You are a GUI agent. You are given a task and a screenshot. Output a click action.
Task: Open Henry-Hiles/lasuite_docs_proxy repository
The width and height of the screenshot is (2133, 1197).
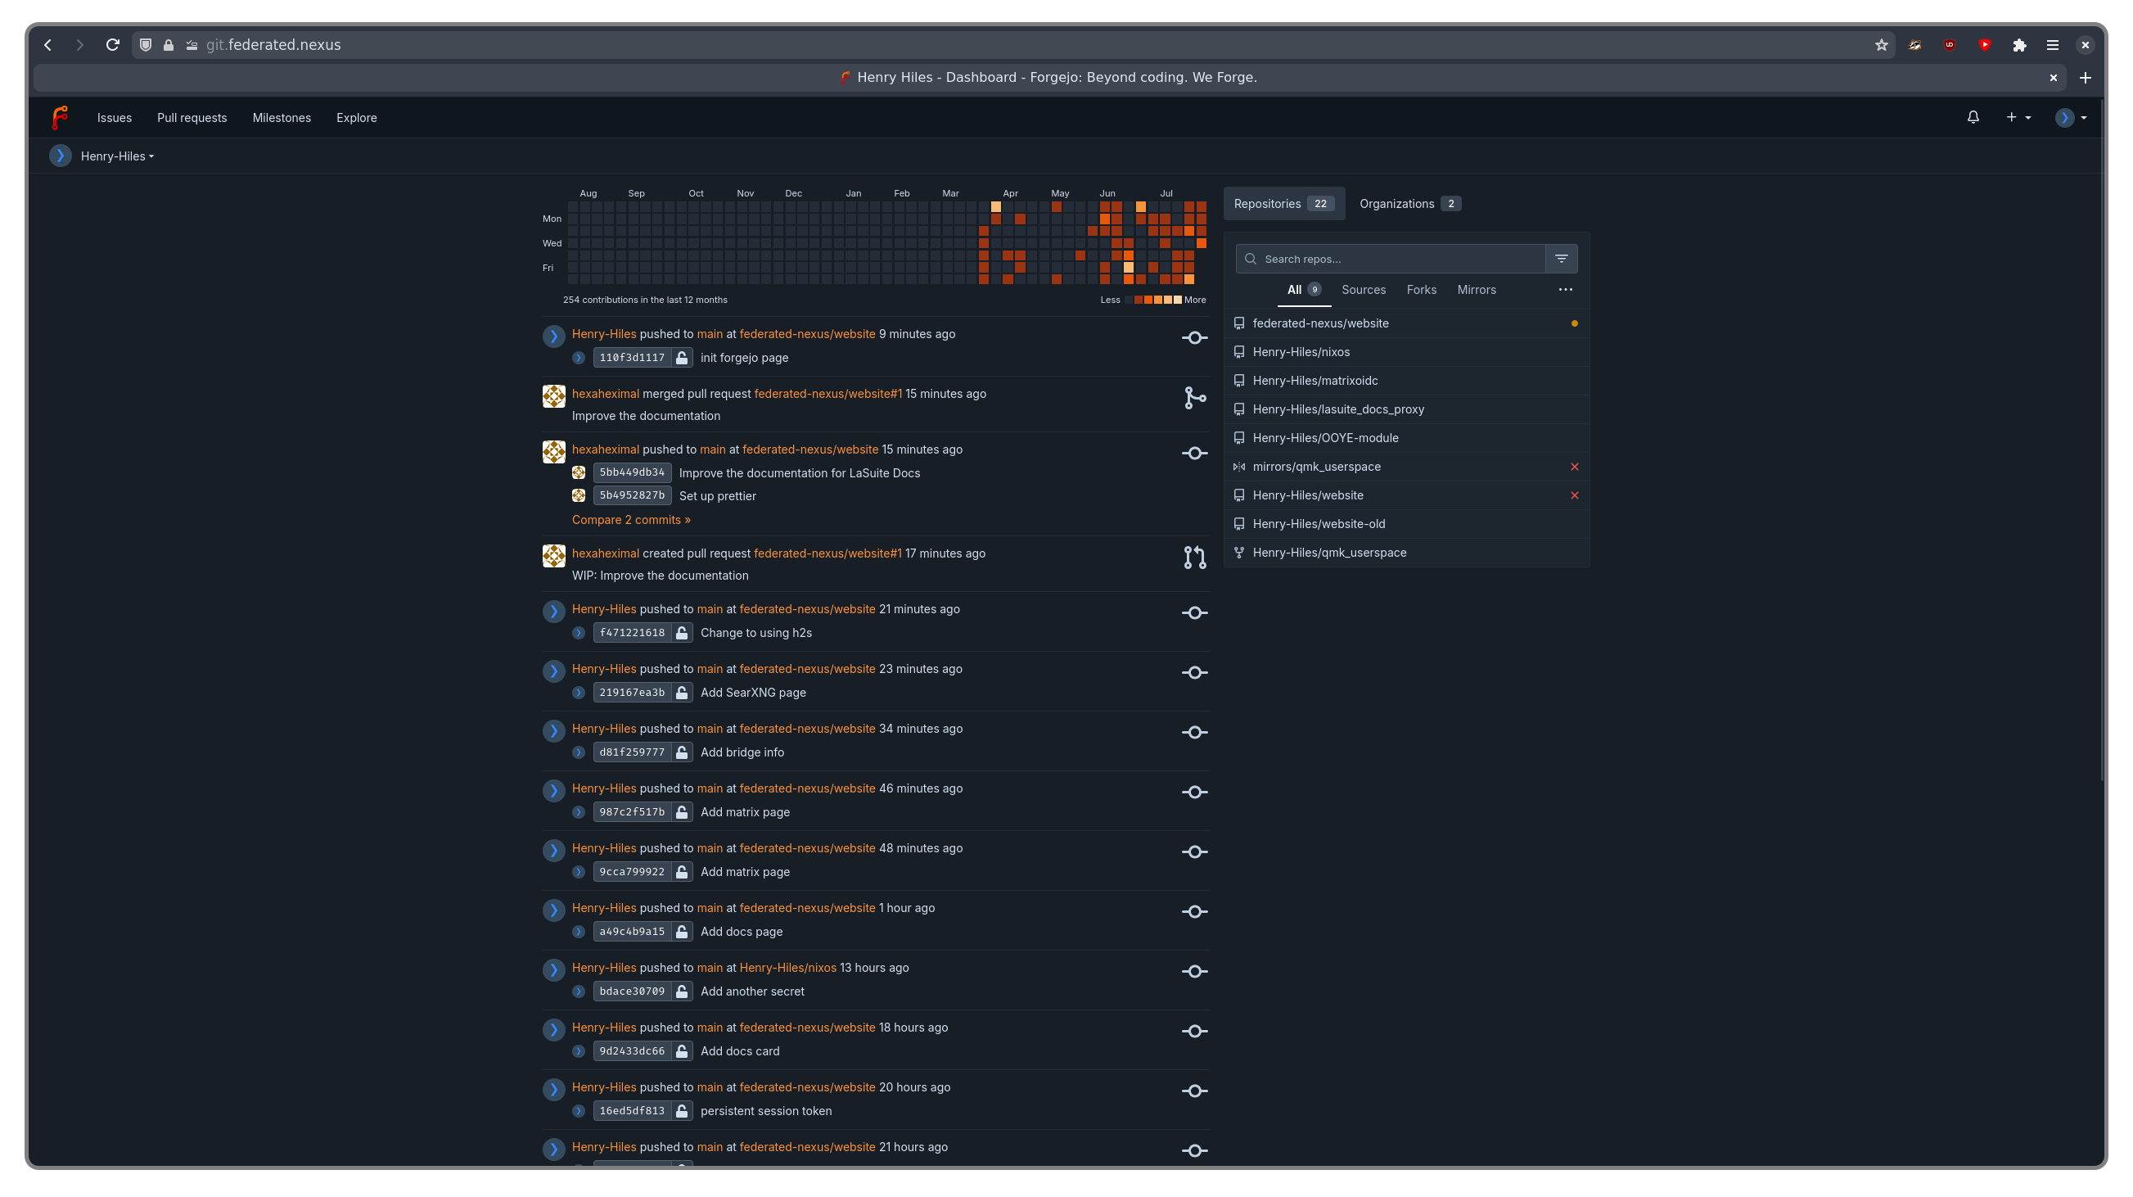tap(1338, 409)
